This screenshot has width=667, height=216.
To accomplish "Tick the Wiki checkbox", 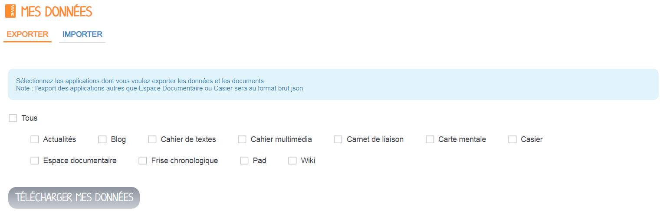I will [x=292, y=161].
